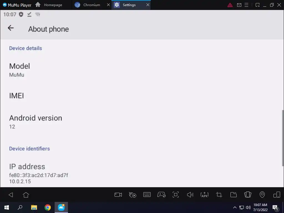This screenshot has width=284, height=213.
Task: Click the resize window icon in title bar
Action: (257, 5)
